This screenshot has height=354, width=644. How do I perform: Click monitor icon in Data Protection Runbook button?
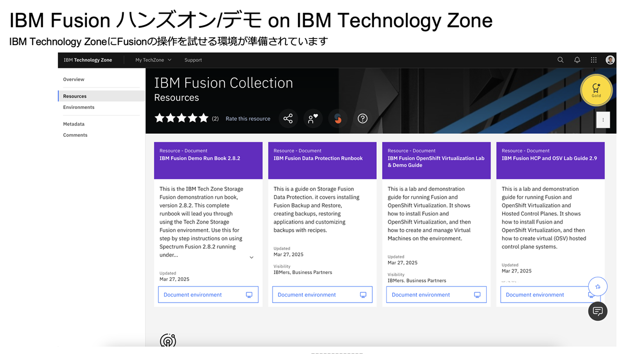click(x=363, y=295)
